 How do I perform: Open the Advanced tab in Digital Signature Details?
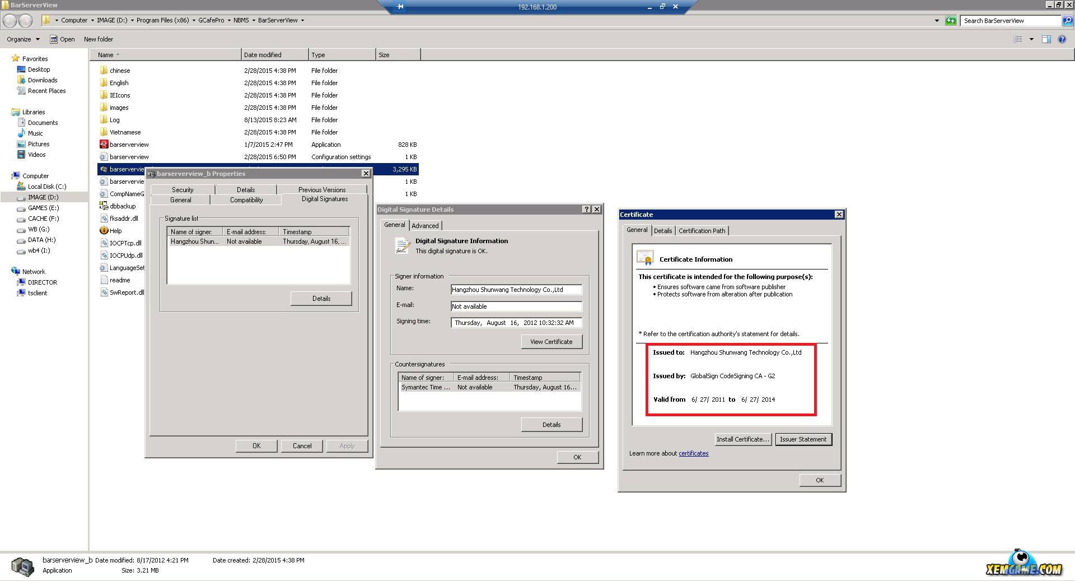pos(425,225)
